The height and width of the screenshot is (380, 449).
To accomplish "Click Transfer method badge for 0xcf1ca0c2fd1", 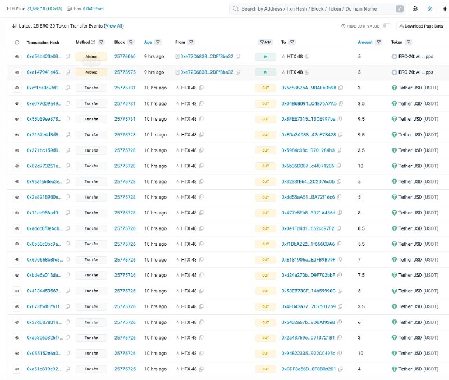I will [x=91, y=88].
